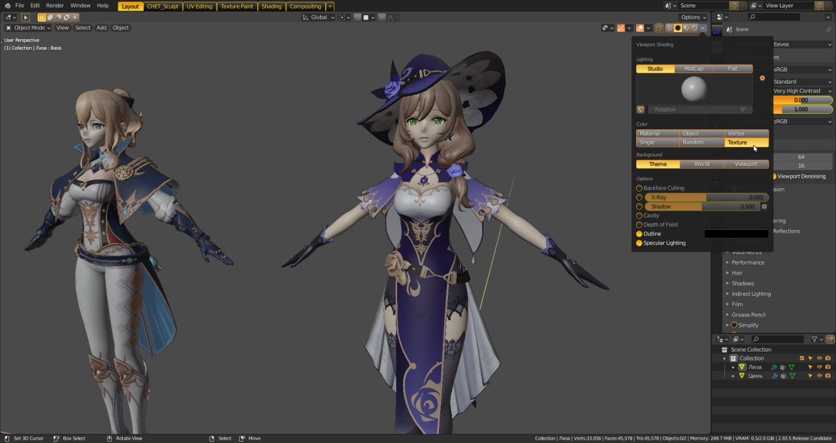Open shadow settings gear icon

pos(765,206)
